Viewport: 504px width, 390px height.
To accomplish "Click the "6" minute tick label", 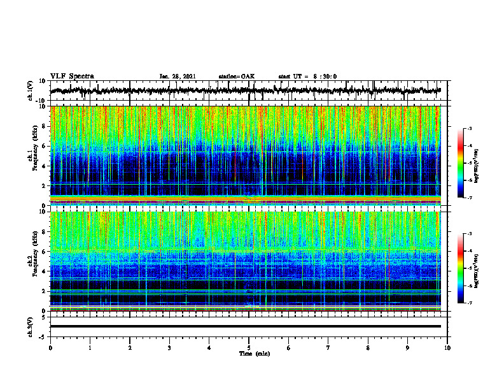I will click(289, 348).
